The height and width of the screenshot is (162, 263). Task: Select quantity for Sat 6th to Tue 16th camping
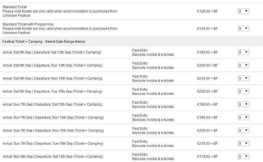point(243,91)
